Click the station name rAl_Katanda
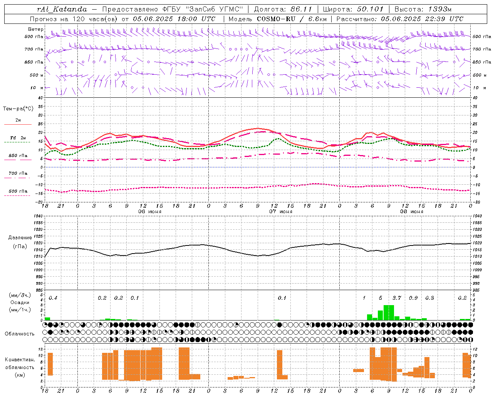The width and height of the screenshot is (493, 394). tap(62, 9)
